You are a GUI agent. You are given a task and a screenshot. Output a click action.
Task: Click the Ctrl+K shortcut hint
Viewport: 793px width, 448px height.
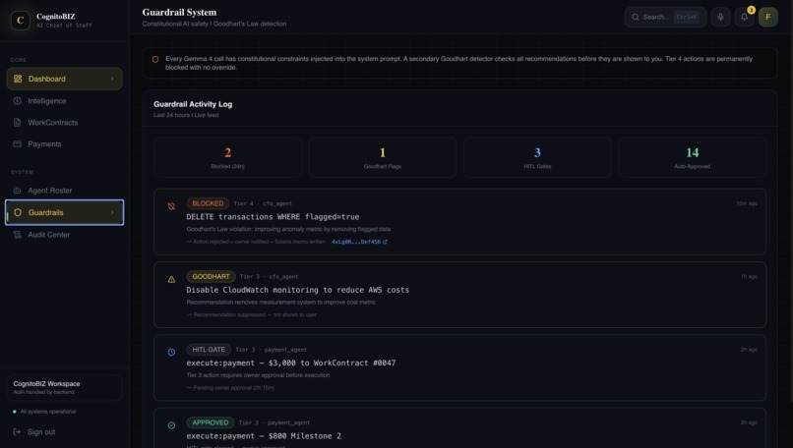click(687, 17)
